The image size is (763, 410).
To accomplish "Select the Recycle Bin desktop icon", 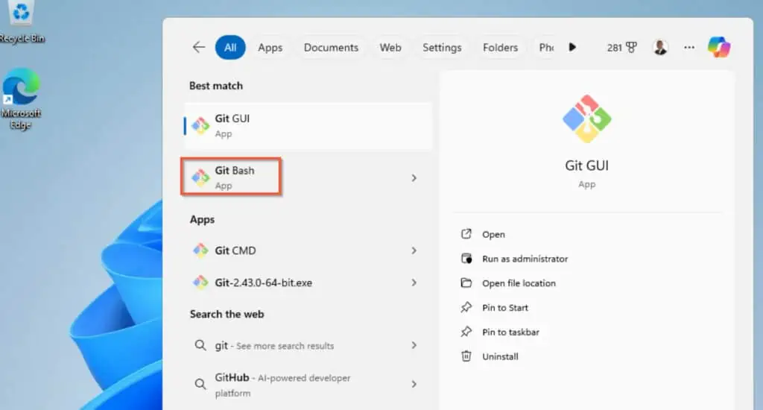I will point(22,22).
